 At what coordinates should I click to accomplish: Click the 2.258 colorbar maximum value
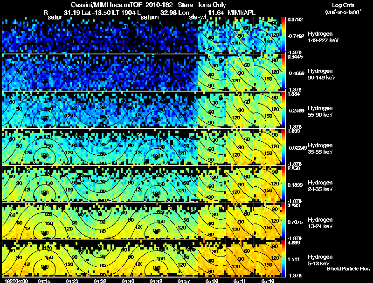294,169
